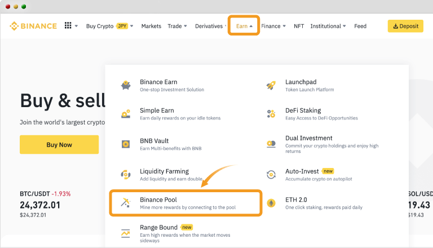This screenshot has height=248, width=433.
Task: Select the BTC/USDT pair label
Action: (35, 194)
